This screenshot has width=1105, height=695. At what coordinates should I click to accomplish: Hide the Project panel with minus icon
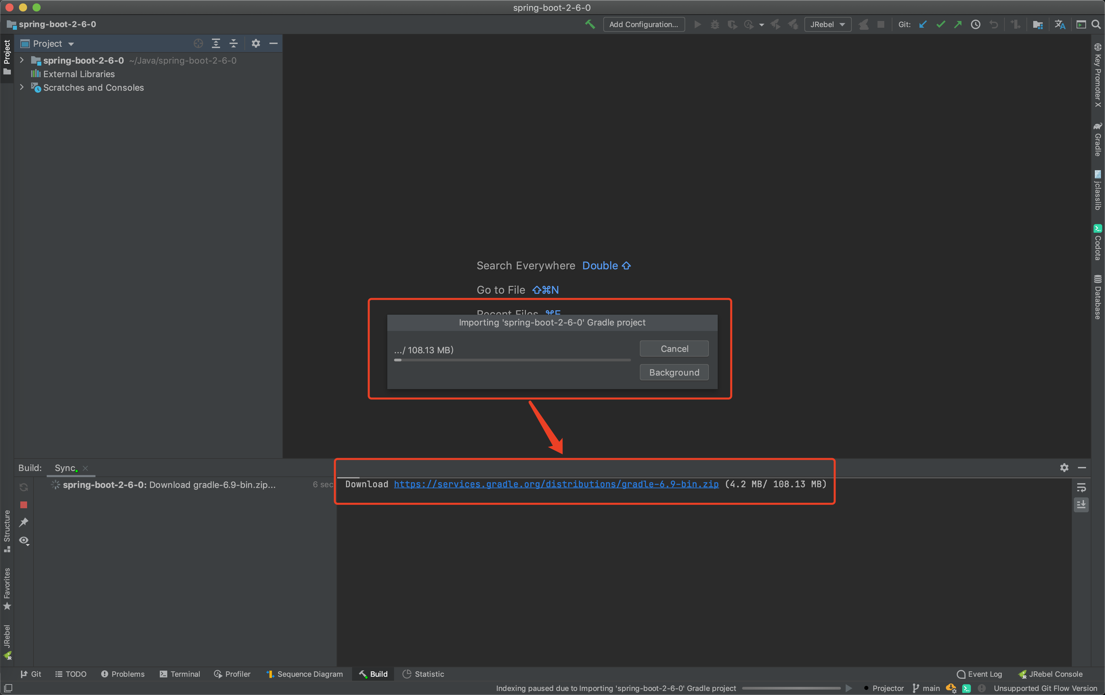[x=274, y=44]
